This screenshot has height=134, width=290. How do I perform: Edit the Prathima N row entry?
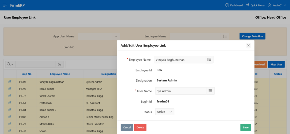[x=10, y=103]
